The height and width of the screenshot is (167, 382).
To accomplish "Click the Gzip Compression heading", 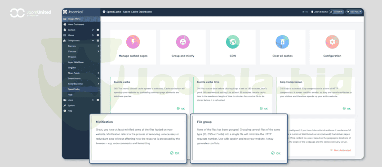I will 291,82.
